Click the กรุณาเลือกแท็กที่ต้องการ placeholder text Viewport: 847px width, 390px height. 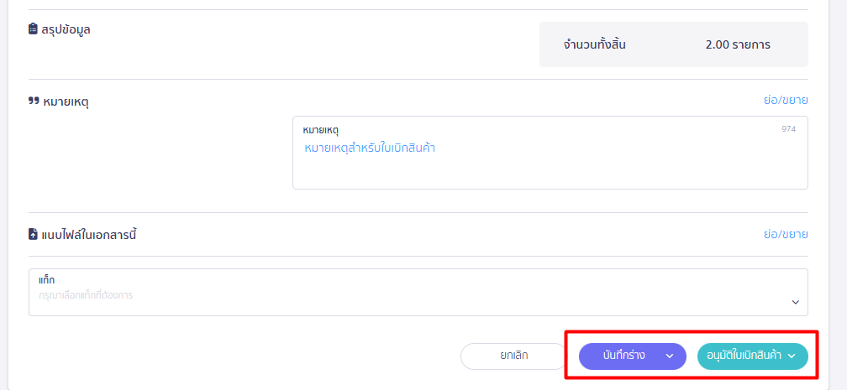tap(86, 295)
